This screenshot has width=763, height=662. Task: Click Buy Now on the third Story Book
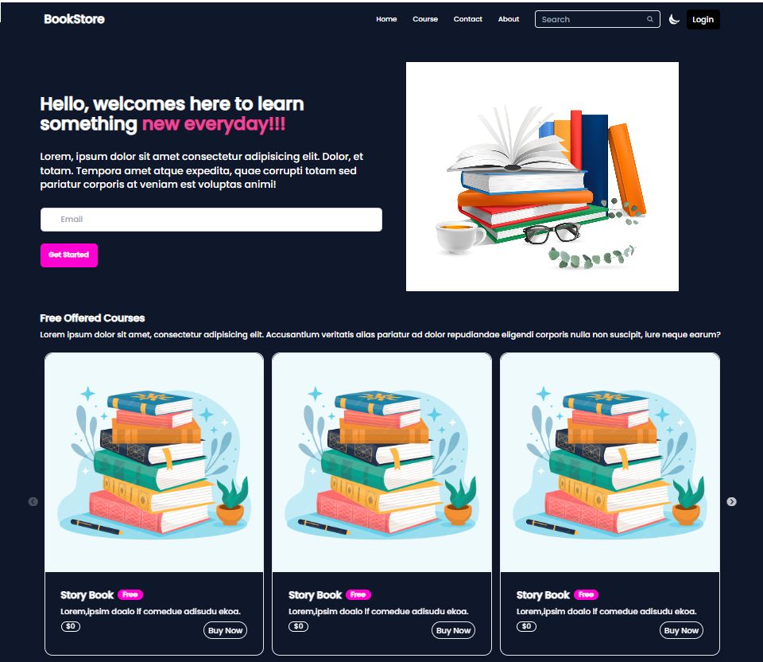click(681, 630)
